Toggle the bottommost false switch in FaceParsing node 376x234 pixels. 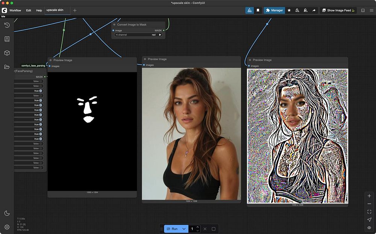[41, 168]
